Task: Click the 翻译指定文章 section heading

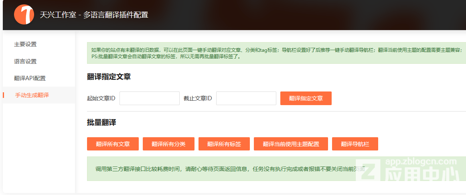Action: [109, 77]
